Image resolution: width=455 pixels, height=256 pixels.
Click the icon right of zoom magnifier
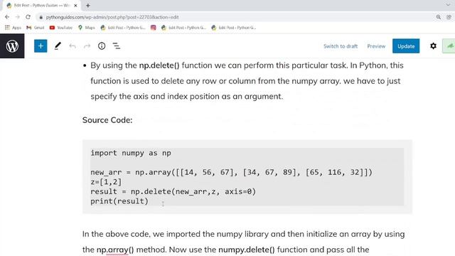[x=449, y=17]
